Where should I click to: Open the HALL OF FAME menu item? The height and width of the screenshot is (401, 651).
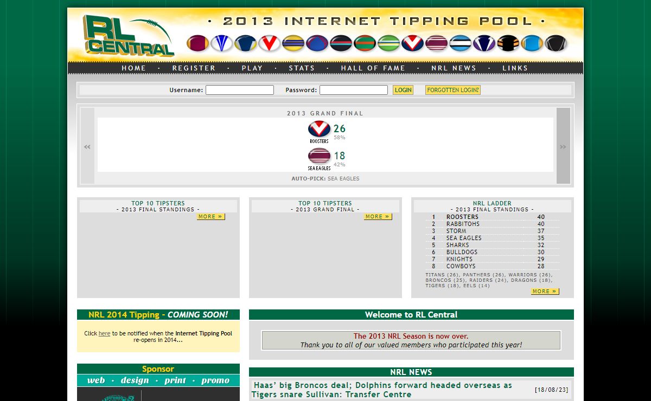click(373, 68)
